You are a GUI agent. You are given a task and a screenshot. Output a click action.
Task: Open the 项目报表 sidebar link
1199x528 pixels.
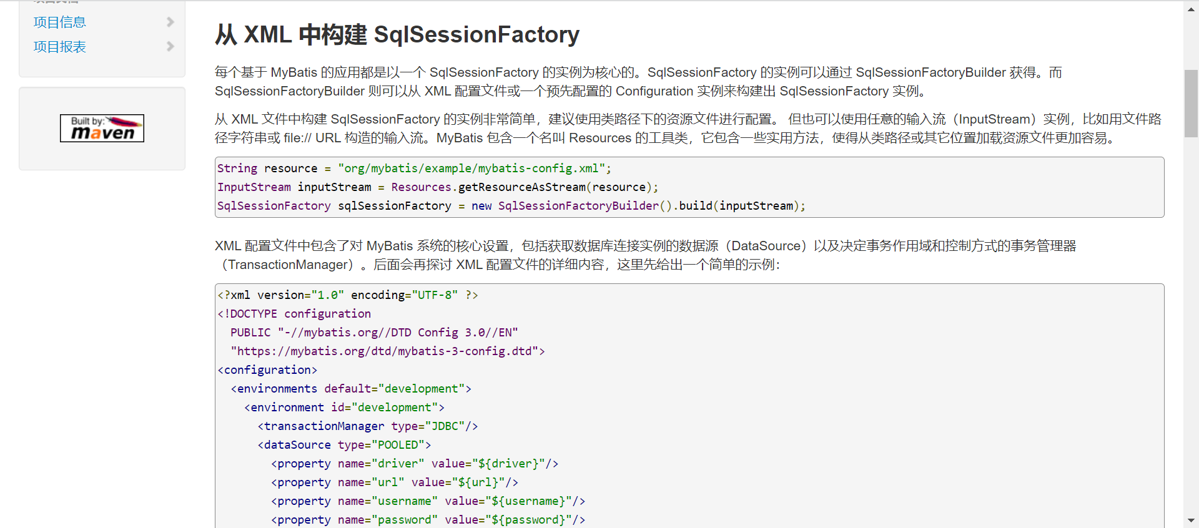coord(59,47)
